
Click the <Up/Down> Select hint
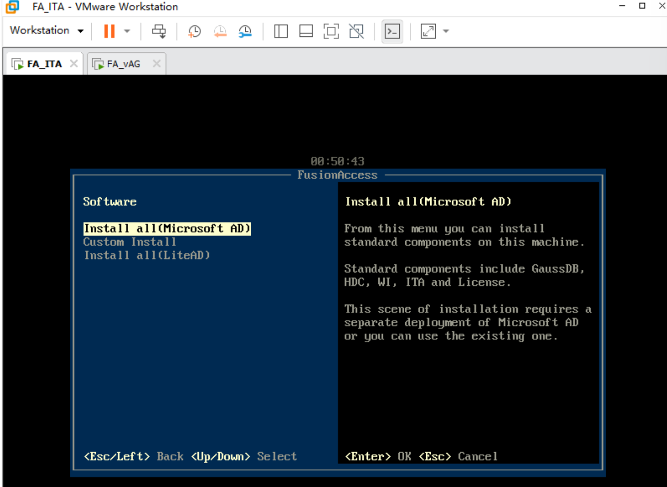coord(244,456)
